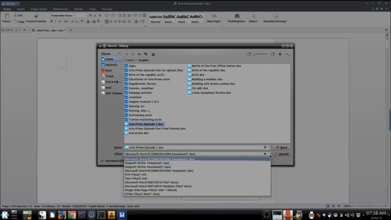
Task: Select Battle of the Free Office Suites.doc
Action: point(214,66)
